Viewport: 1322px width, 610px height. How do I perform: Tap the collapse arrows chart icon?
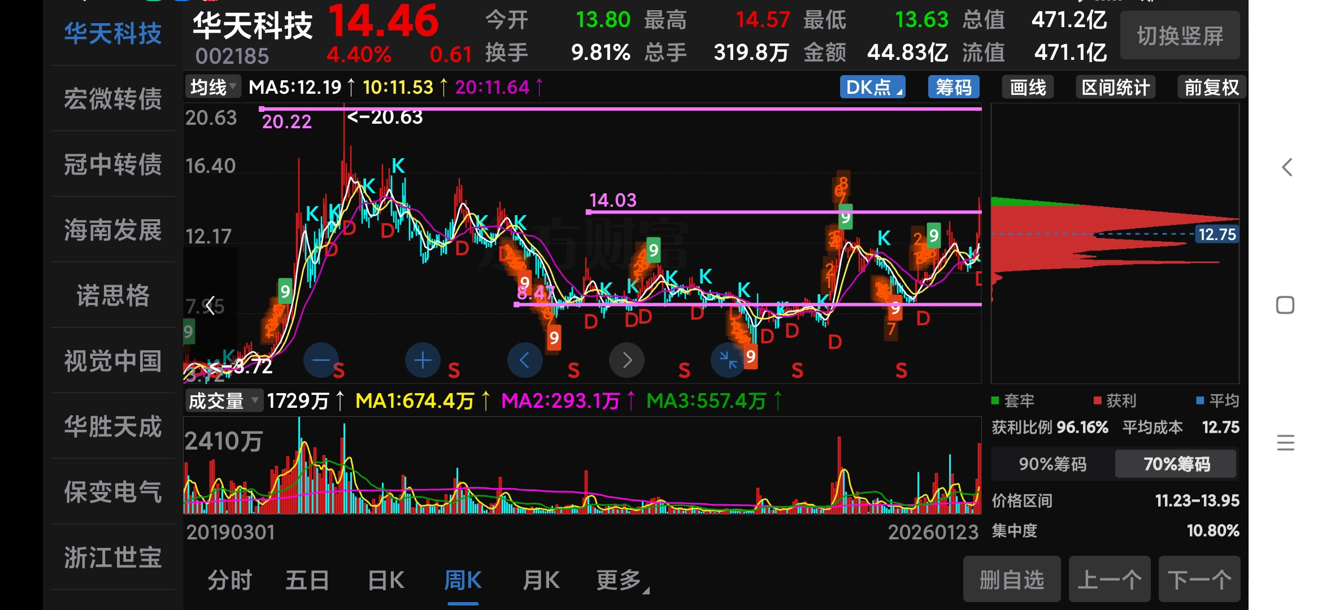[x=728, y=360]
